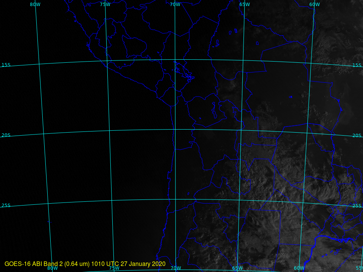This screenshot has height=272, width=363.
Task: Click the 15S latitude label on the left
Action: [6, 65]
